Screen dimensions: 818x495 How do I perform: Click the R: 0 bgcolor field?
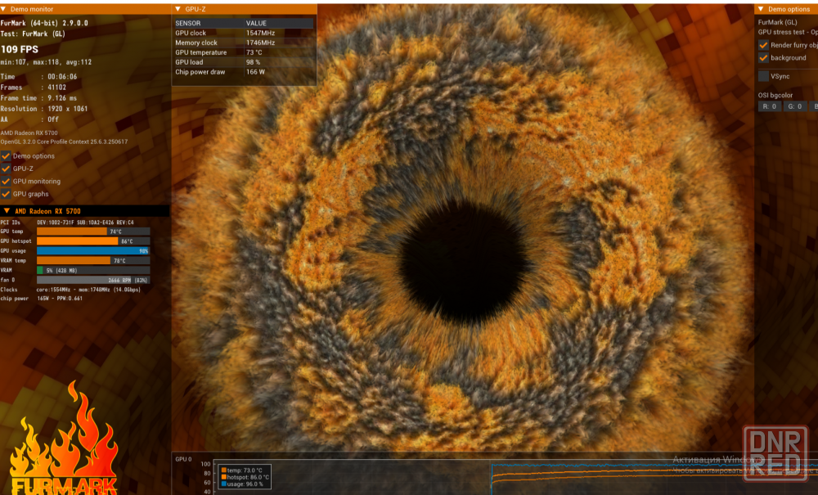770,106
